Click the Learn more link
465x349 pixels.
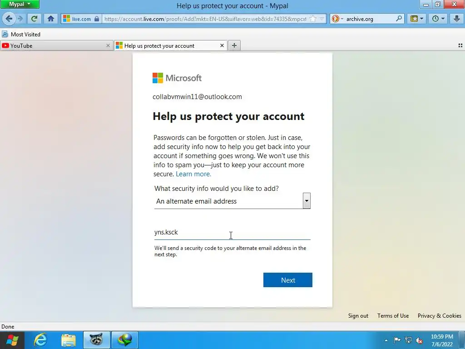193,174
